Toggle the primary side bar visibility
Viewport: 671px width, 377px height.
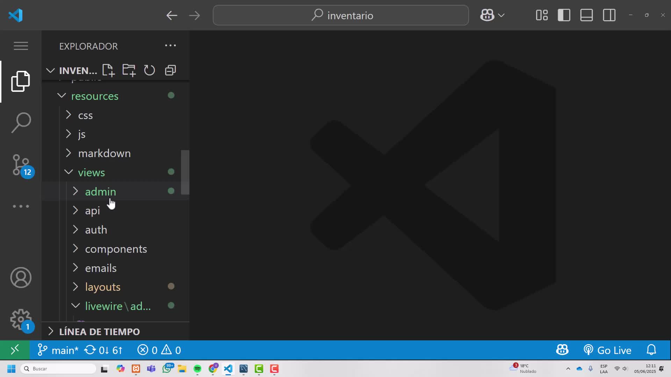564,15
